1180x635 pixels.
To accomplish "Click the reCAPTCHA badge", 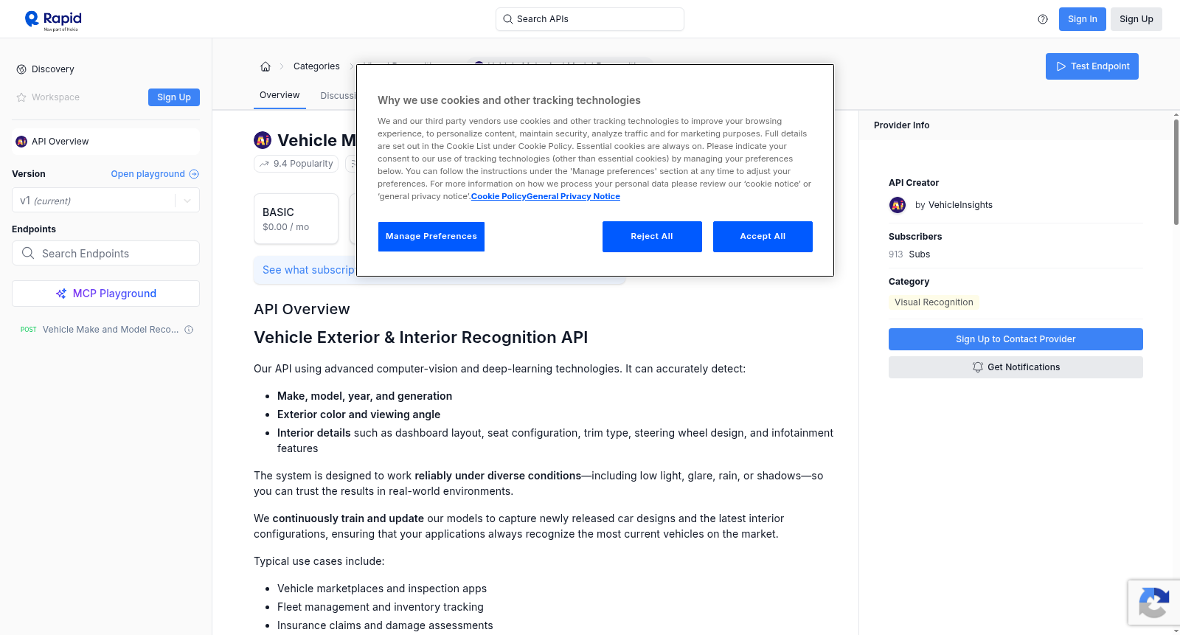I will pos(1153,603).
